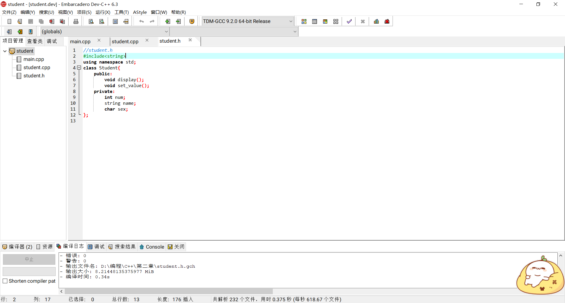The height and width of the screenshot is (303, 565).
Task: Switch to the 调试 tab in the left panel
Action: (x=51, y=41)
